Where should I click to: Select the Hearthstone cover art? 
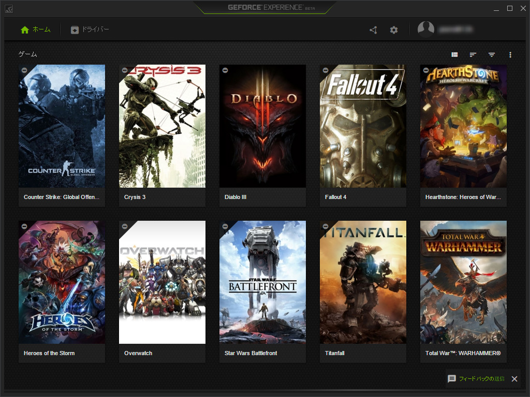point(463,126)
